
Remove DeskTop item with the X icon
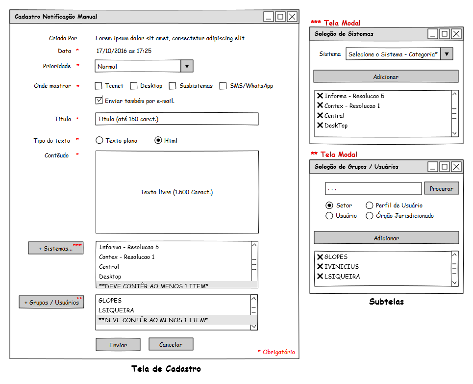pos(320,126)
